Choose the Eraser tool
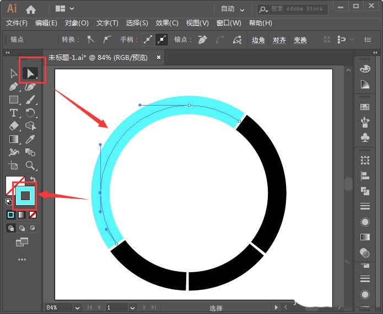 pyautogui.click(x=14, y=126)
